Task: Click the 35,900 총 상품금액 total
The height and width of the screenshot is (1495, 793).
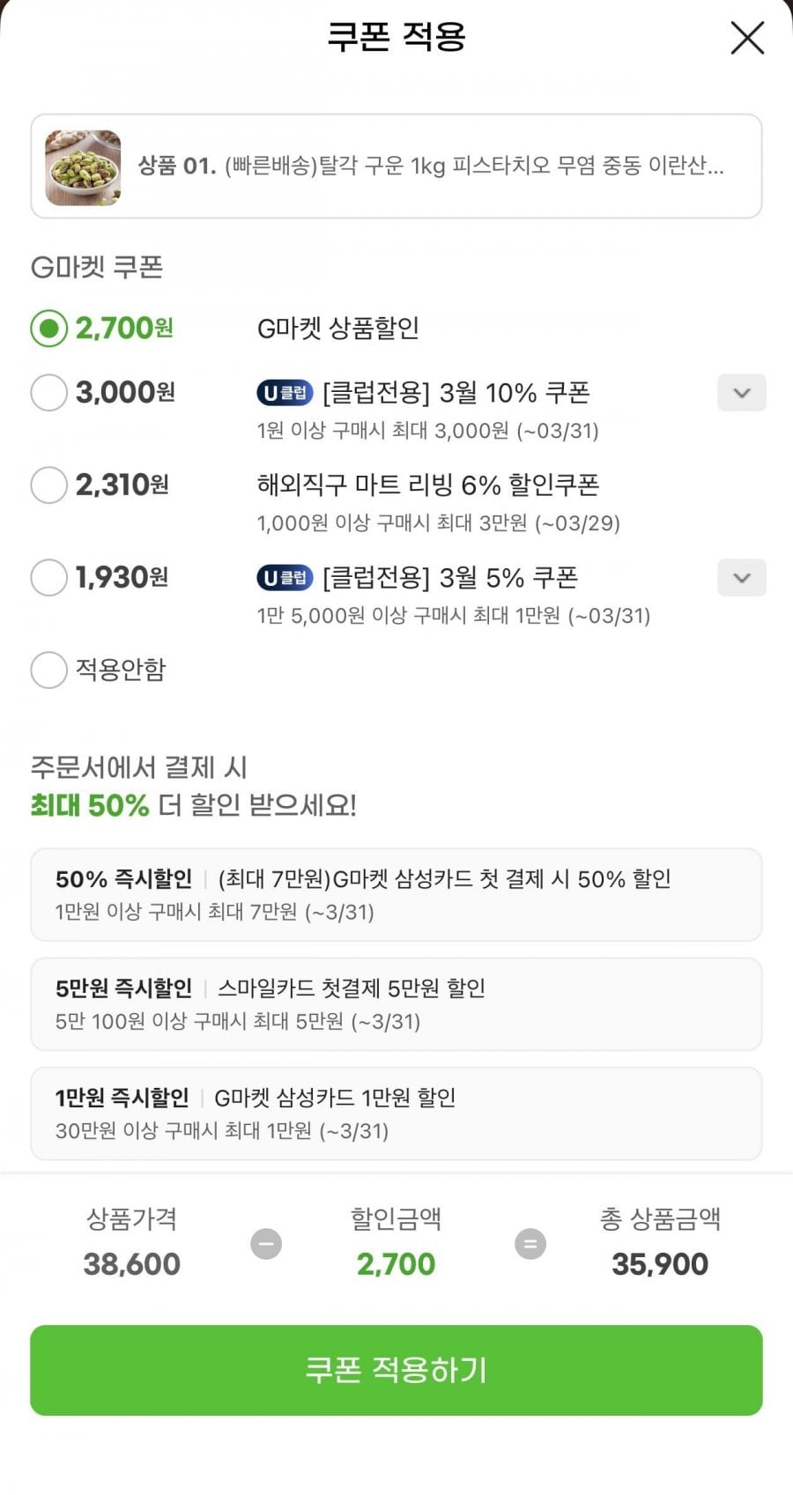Action: click(660, 1264)
